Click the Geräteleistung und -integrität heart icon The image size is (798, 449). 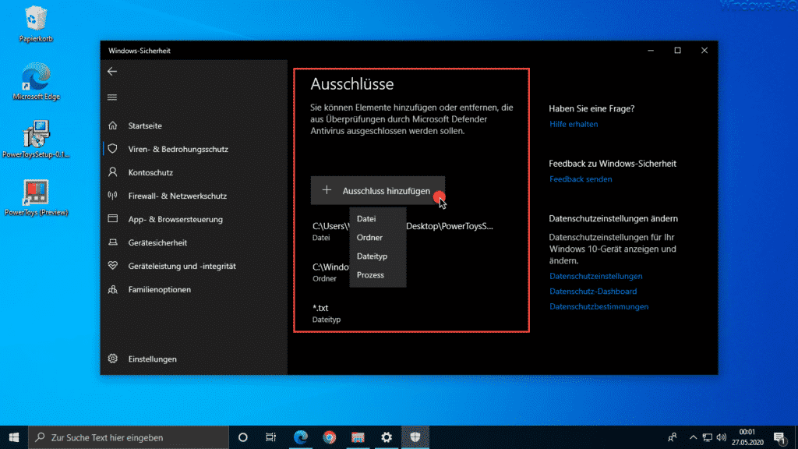112,266
